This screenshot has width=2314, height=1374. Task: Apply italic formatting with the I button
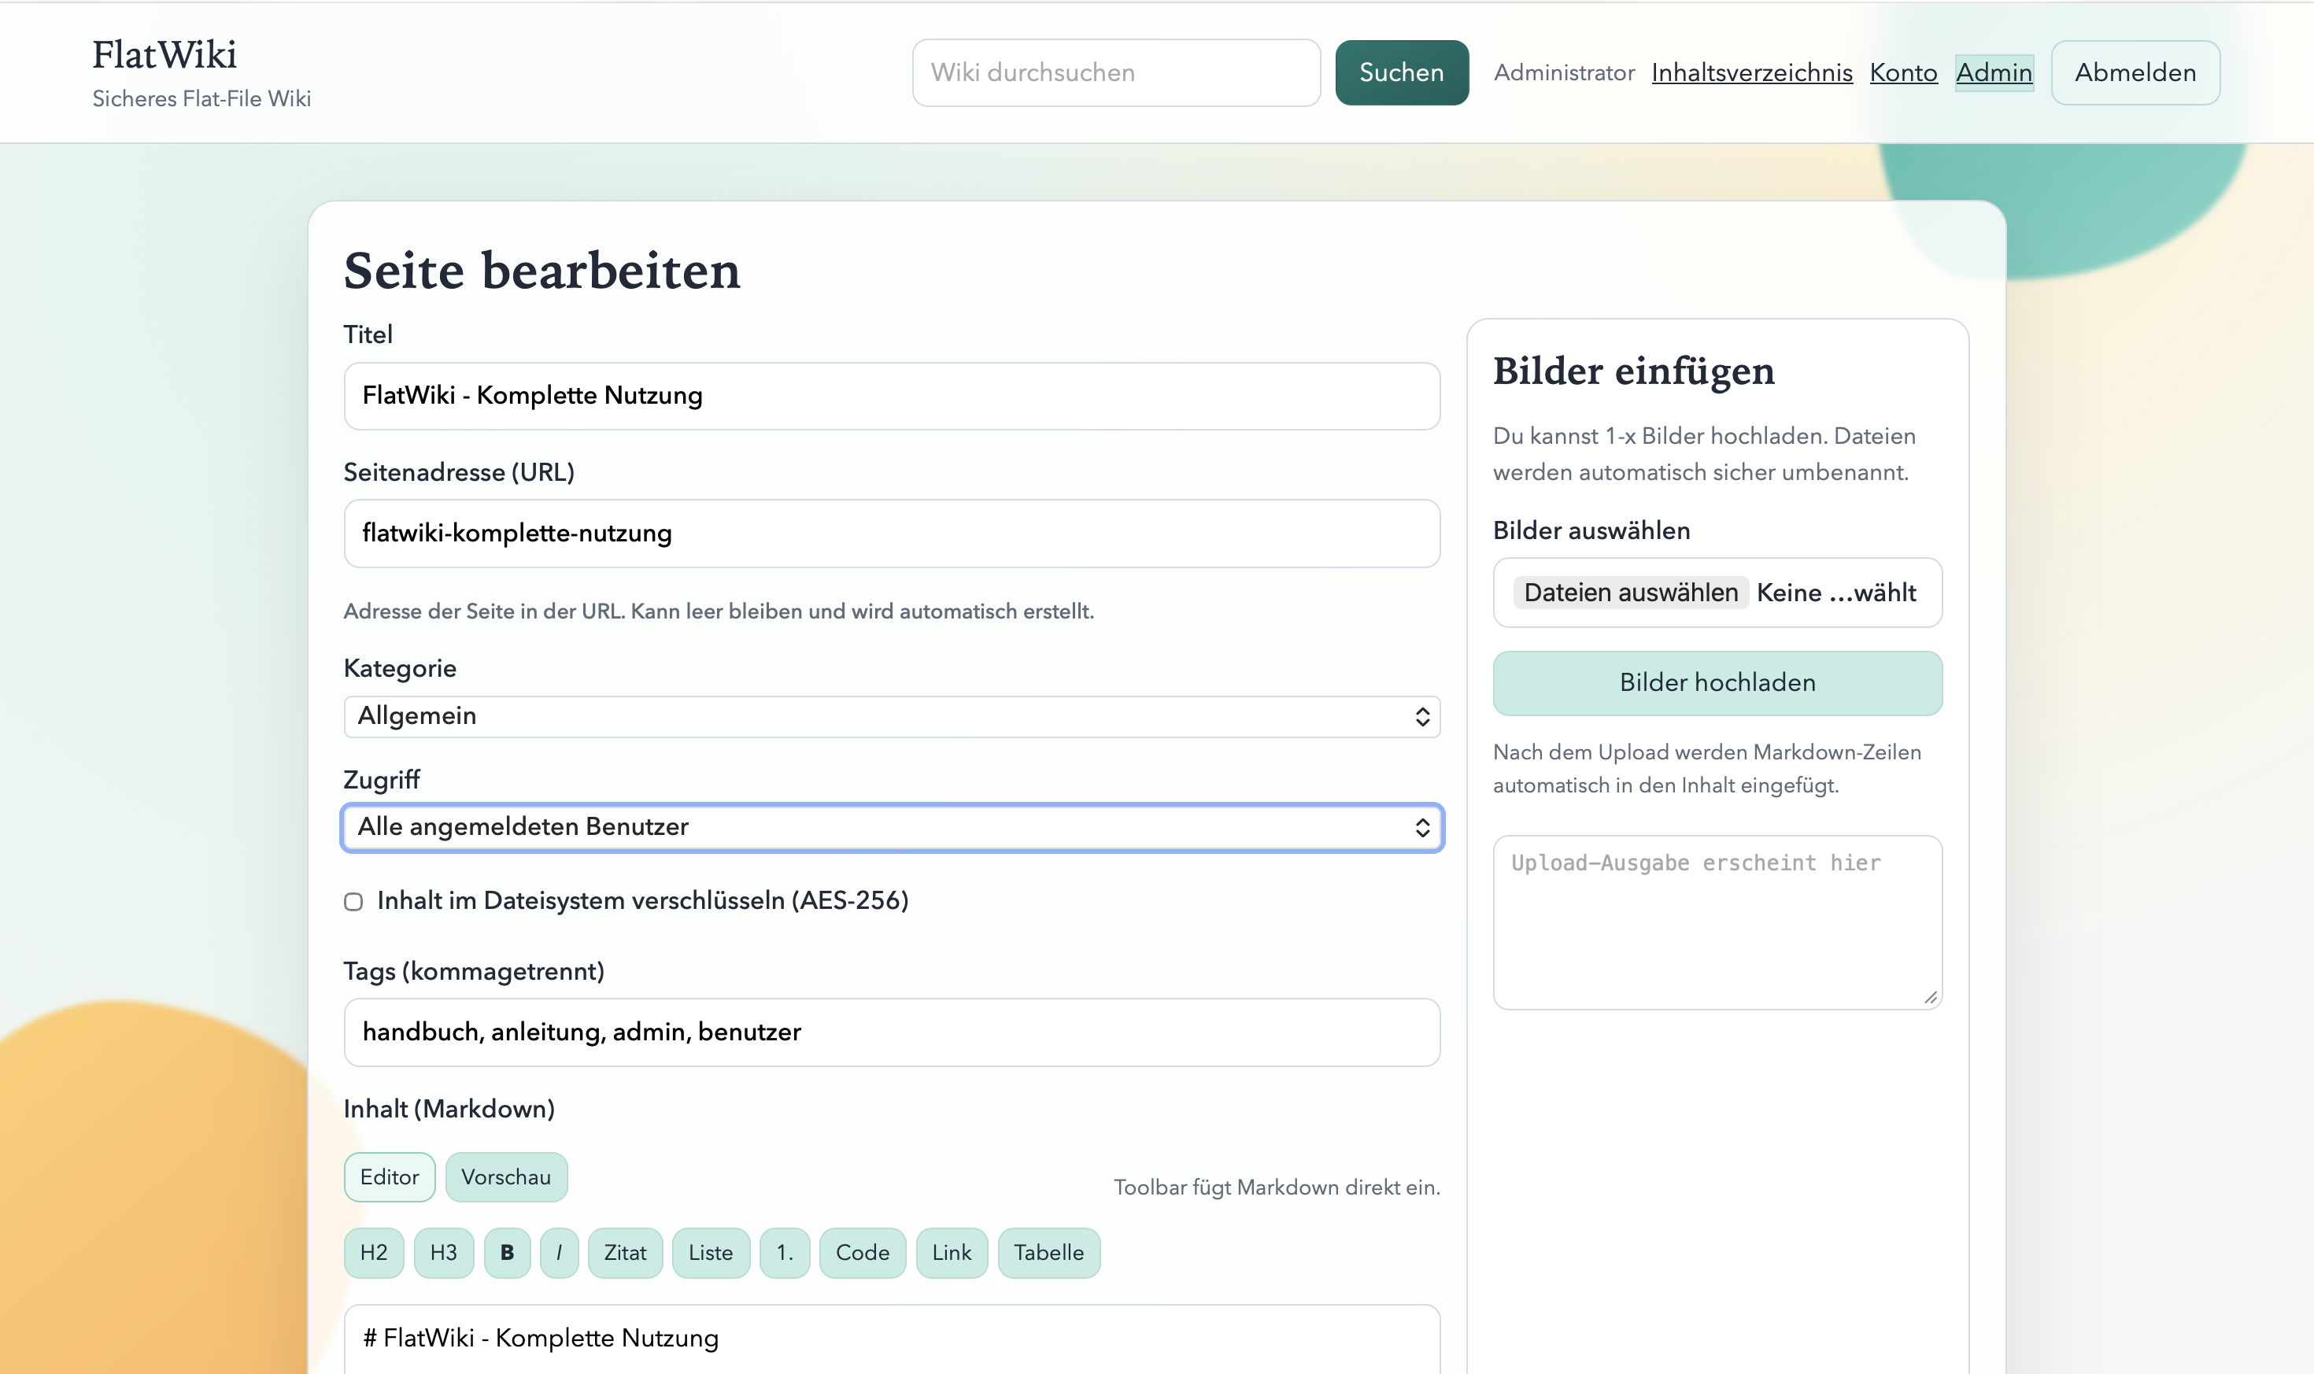[x=560, y=1252]
